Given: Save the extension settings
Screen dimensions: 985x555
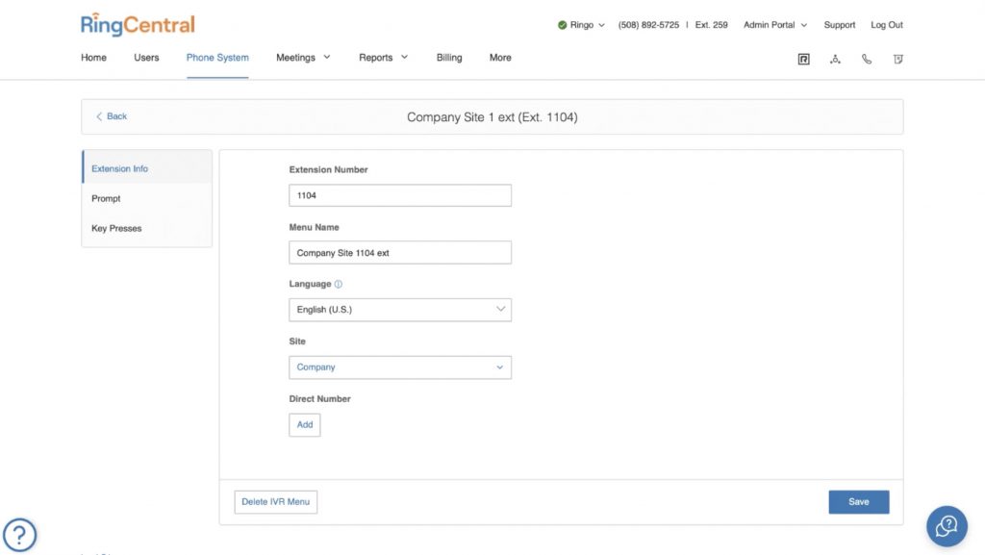Looking at the screenshot, I should pos(858,501).
